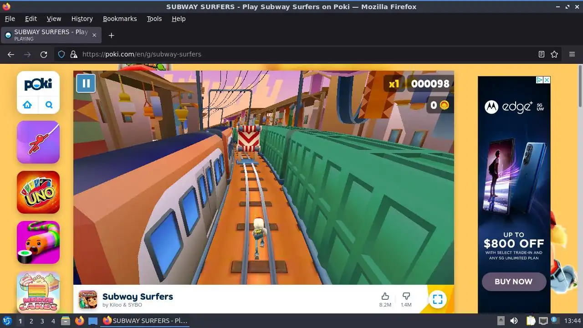The width and height of the screenshot is (583, 328).
Task: Click the tray notification info icon
Action: click(555, 321)
